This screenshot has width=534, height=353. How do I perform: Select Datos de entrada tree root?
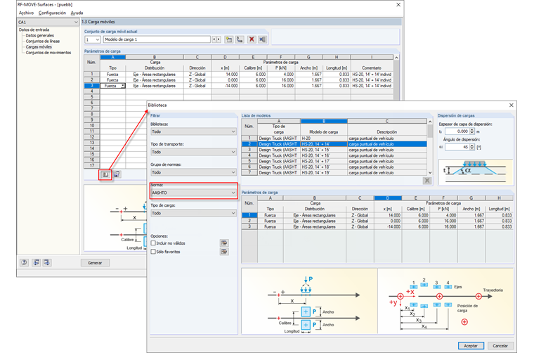34,30
